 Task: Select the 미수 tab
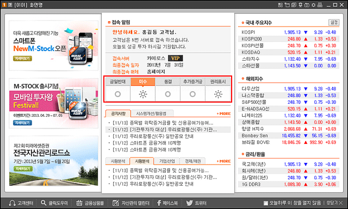click(143, 81)
